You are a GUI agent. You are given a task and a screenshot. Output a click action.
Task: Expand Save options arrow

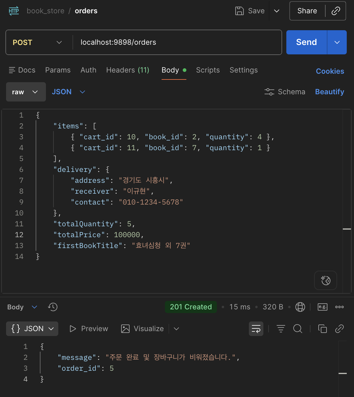point(277,11)
